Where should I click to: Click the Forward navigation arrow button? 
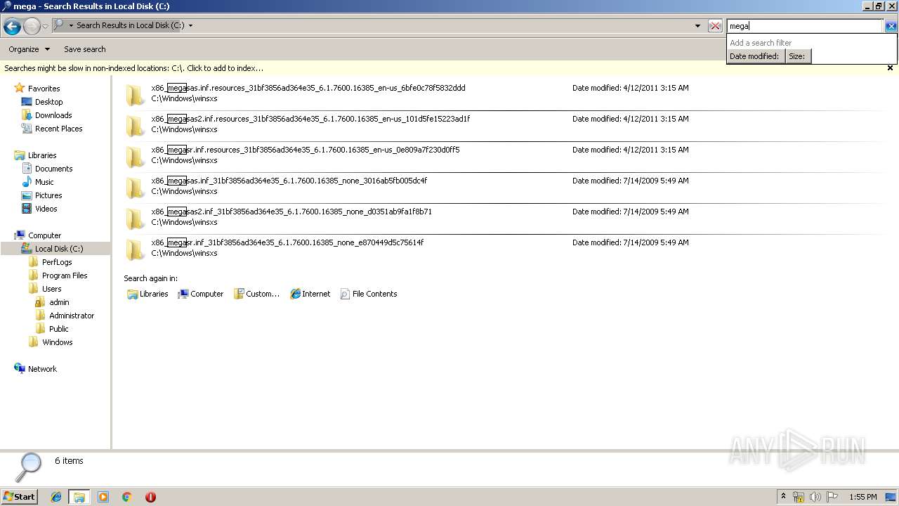[x=32, y=27]
